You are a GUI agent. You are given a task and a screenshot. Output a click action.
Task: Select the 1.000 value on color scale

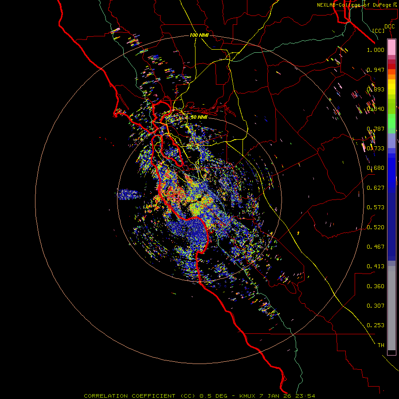[x=376, y=50]
